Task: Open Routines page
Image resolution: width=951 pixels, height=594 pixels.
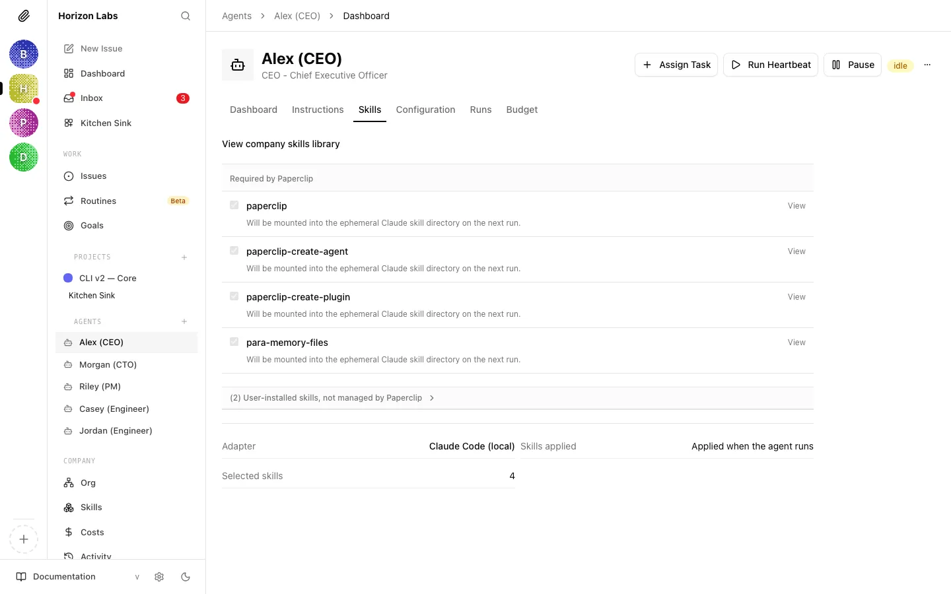Action: click(x=127, y=201)
